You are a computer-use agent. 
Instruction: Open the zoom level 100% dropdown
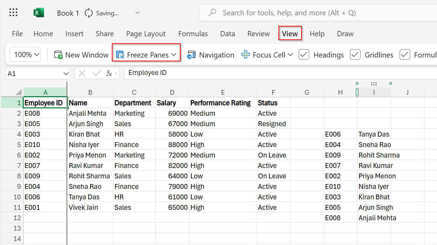[x=25, y=54]
